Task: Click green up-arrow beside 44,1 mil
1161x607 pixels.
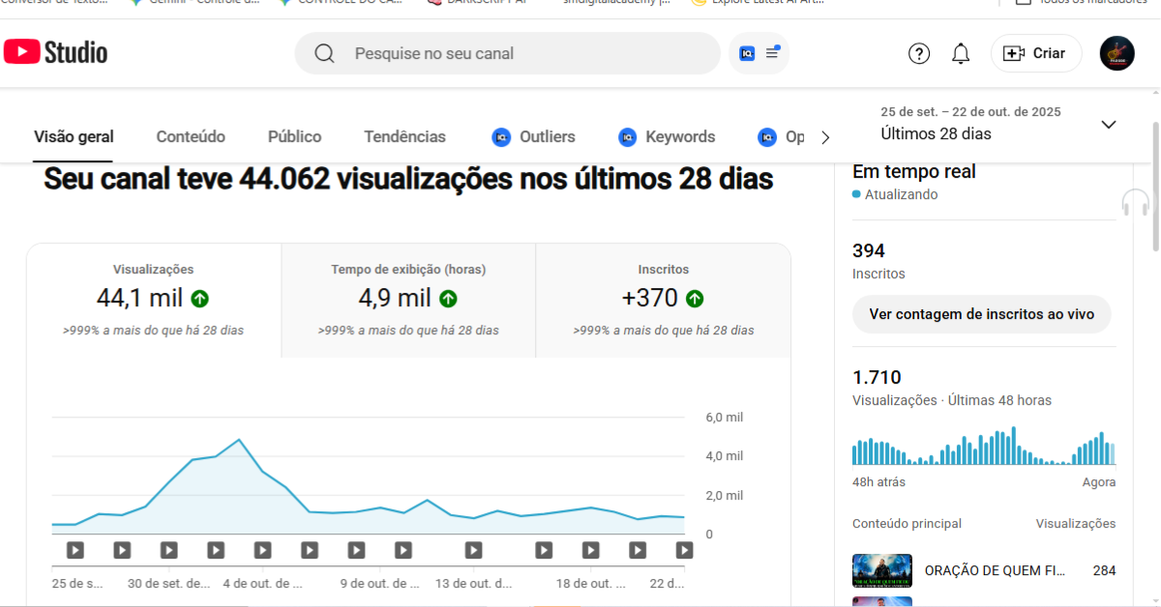Action: tap(200, 298)
